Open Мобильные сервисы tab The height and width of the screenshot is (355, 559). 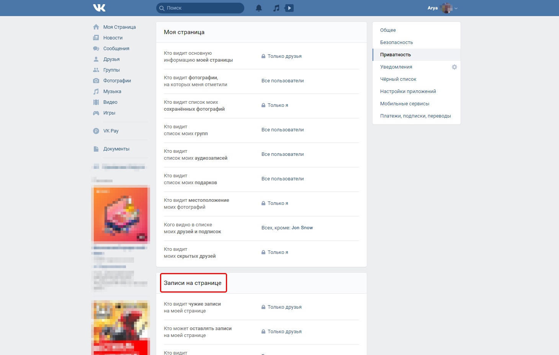point(417,104)
